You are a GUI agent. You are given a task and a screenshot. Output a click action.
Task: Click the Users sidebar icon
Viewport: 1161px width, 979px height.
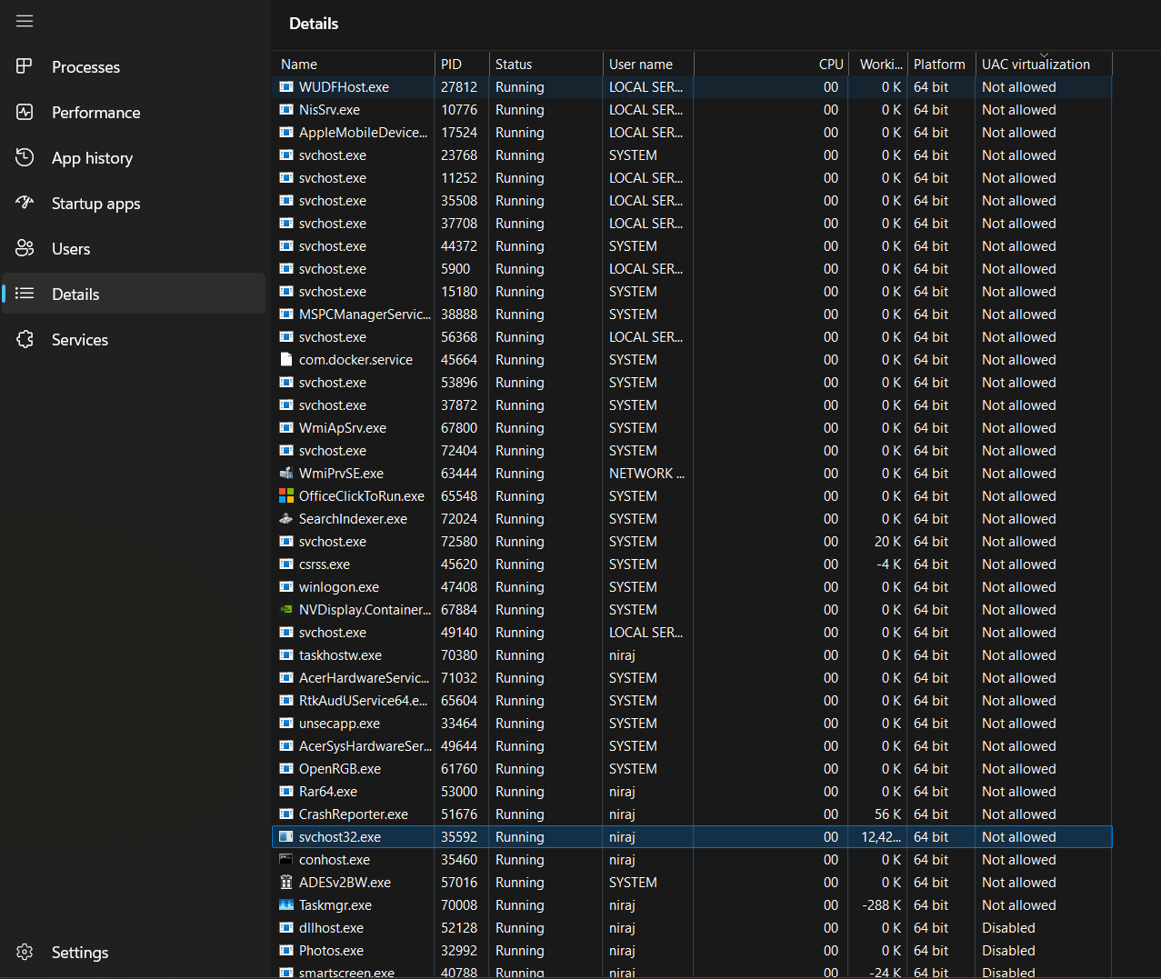[x=25, y=248]
